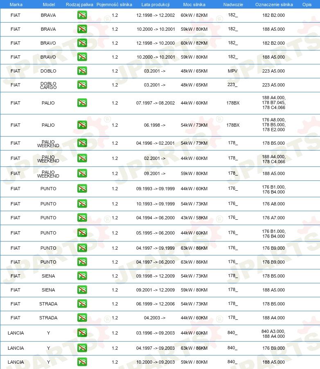The height and width of the screenshot is (369, 320).
Task: Select 'SIENA' in the 59kW / 80KM row
Action: coord(48,290)
